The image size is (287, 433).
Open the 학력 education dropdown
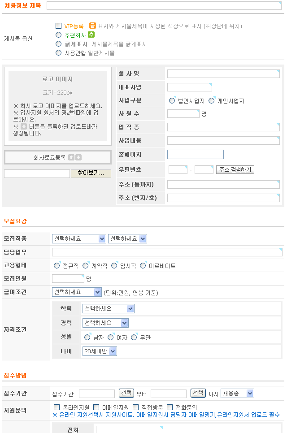click(108, 309)
